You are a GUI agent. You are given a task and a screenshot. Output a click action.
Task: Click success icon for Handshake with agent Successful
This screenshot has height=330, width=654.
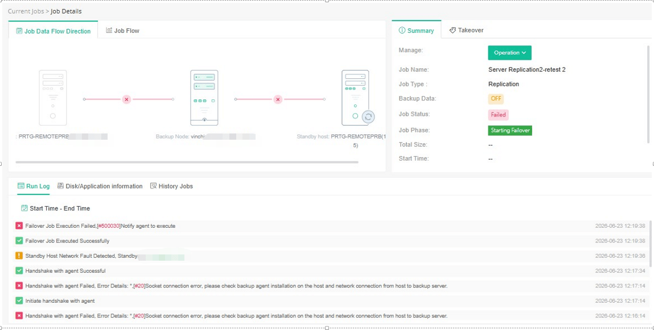19,270
